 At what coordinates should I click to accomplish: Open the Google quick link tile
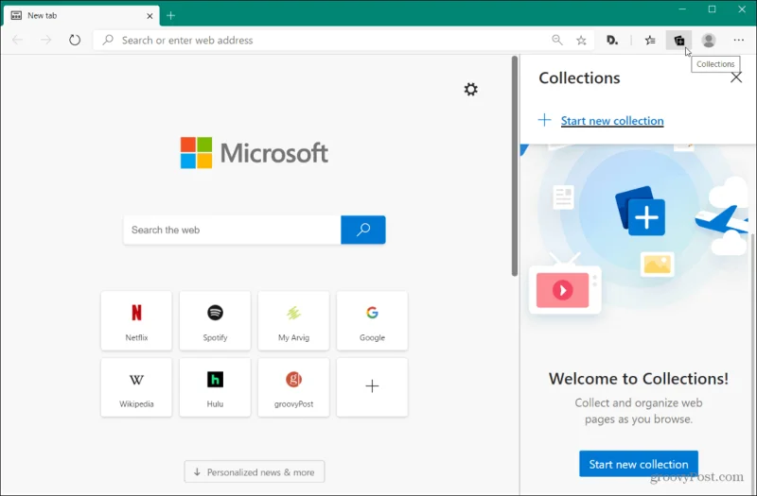(372, 320)
